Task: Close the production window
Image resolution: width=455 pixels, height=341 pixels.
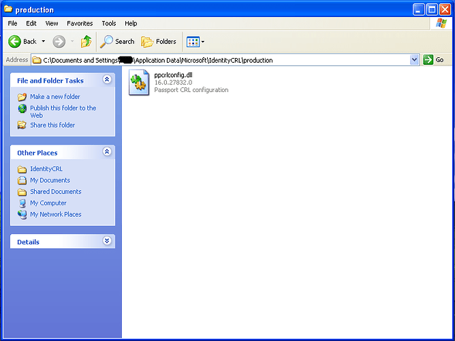Action: click(445, 10)
